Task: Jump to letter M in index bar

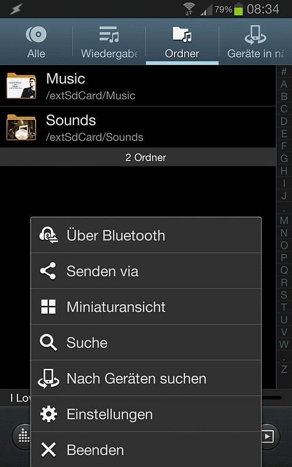Action: pyautogui.click(x=284, y=221)
